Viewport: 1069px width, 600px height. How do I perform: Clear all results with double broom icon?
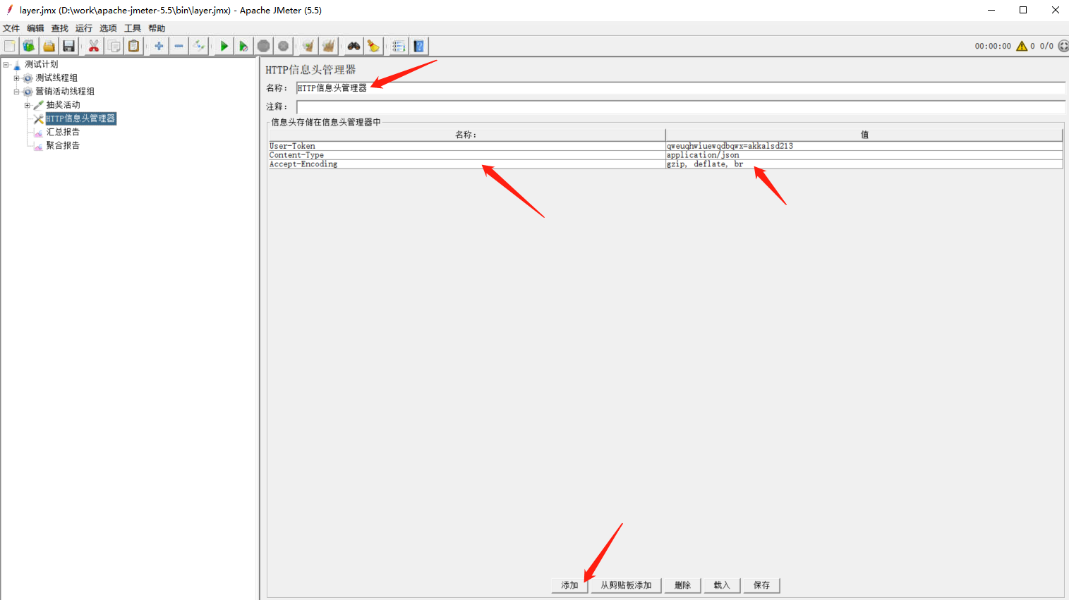tap(328, 46)
